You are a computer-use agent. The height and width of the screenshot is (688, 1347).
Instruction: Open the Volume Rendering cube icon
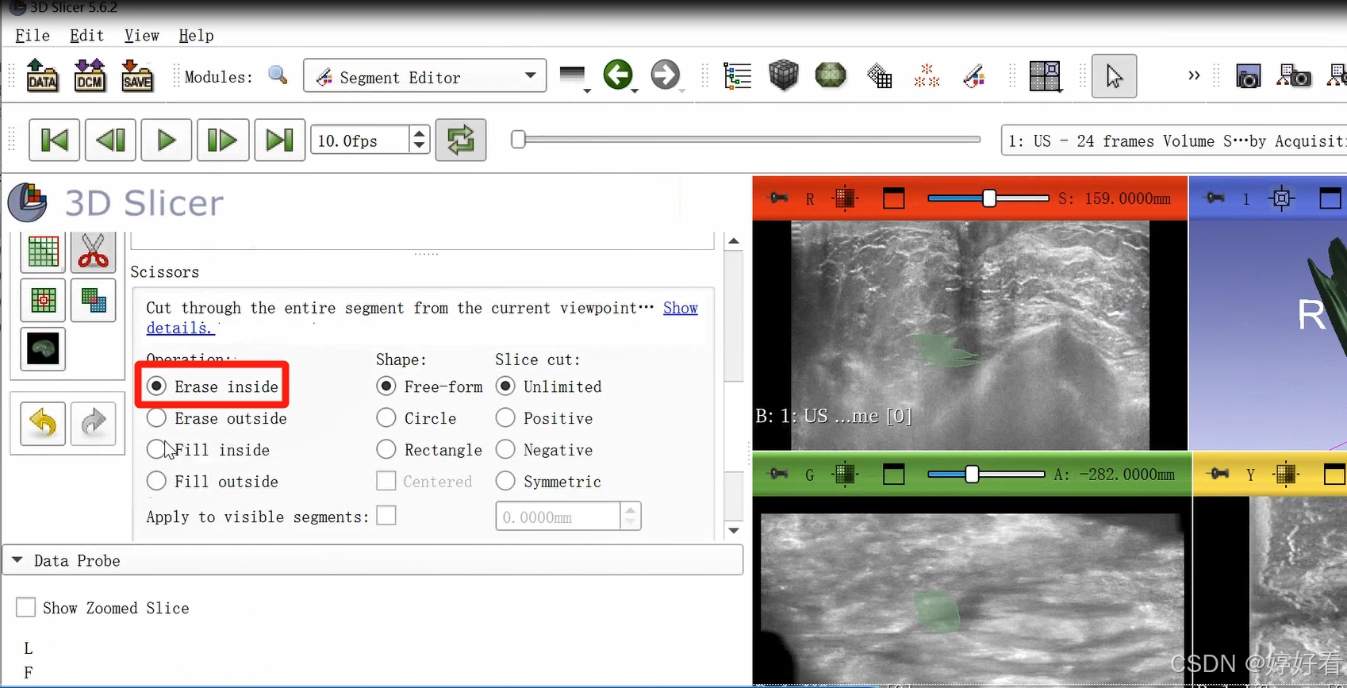tap(784, 76)
